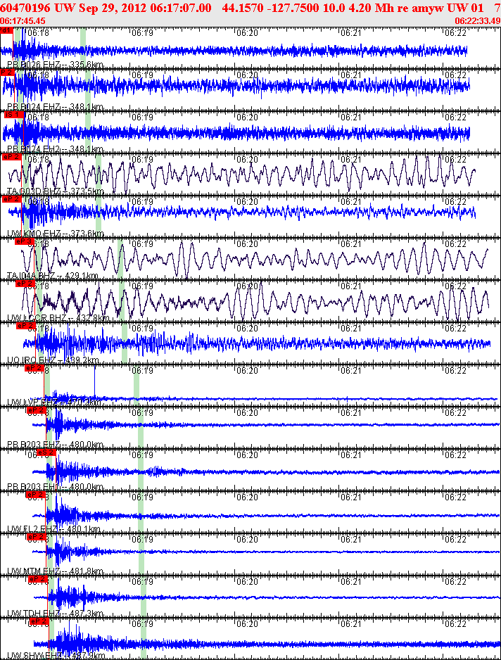
Task: Click the eP 2 pick flag on UO JRO
Action: coord(25,326)
